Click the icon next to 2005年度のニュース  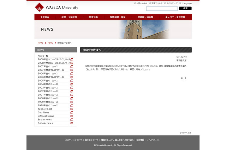(72, 81)
